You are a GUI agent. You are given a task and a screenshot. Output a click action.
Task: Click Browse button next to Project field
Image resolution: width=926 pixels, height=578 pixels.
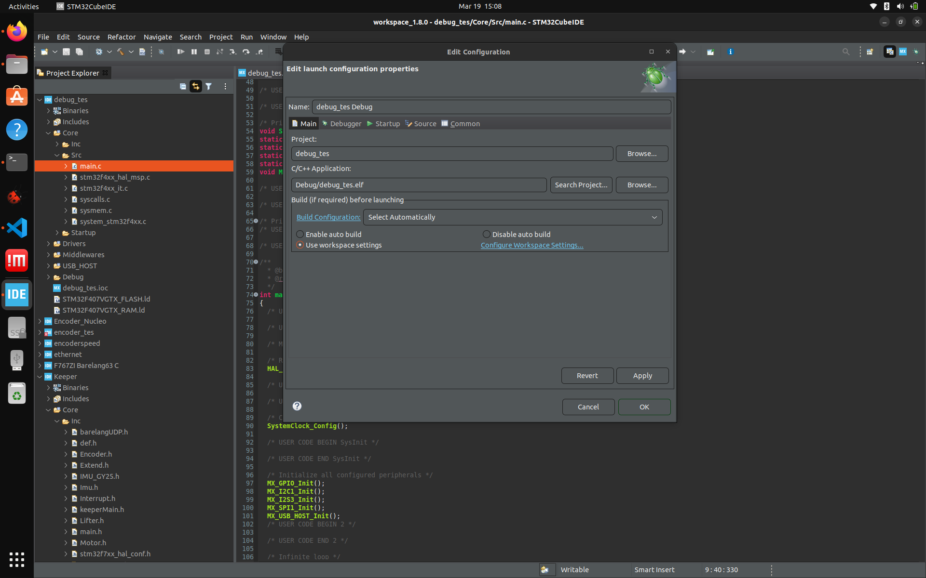point(642,154)
